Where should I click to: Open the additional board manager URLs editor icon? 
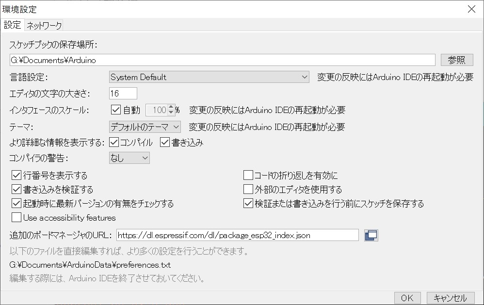click(x=371, y=235)
